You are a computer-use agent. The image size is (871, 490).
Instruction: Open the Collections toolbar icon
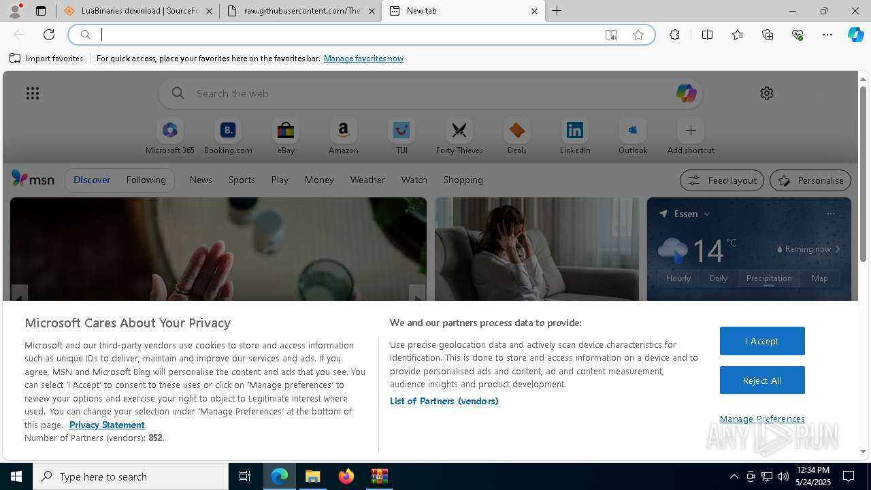coord(768,35)
